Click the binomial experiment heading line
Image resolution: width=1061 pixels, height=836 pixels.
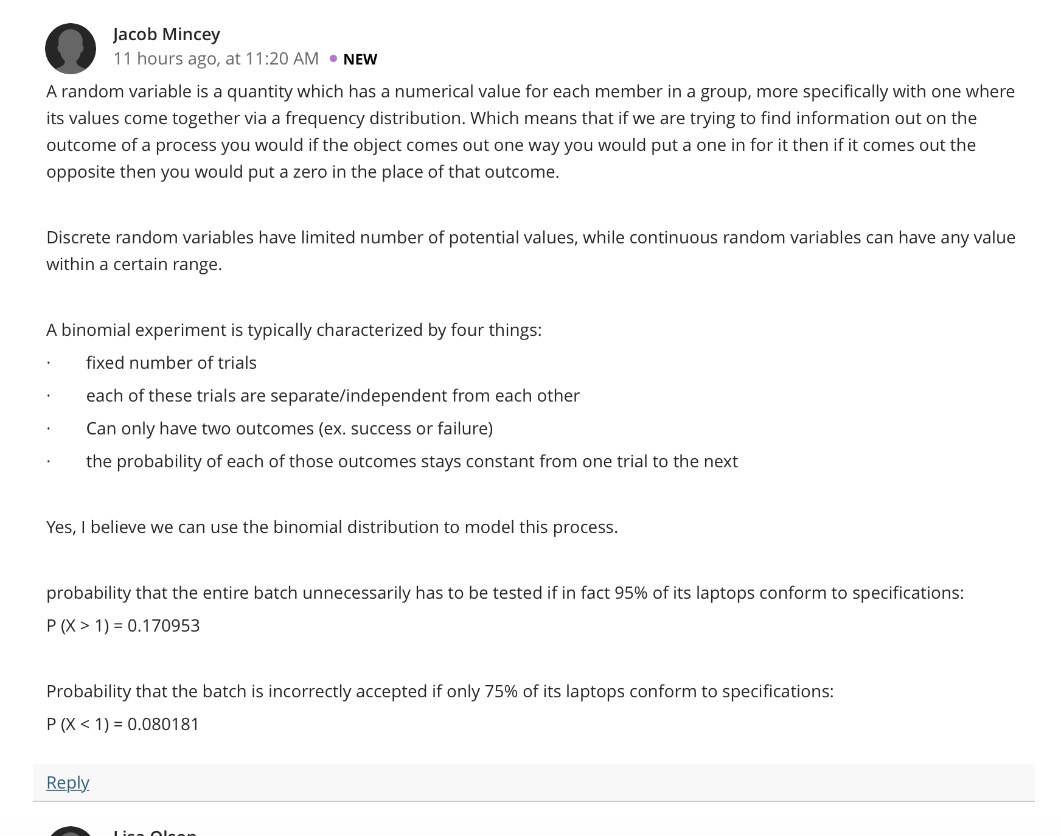click(x=294, y=330)
